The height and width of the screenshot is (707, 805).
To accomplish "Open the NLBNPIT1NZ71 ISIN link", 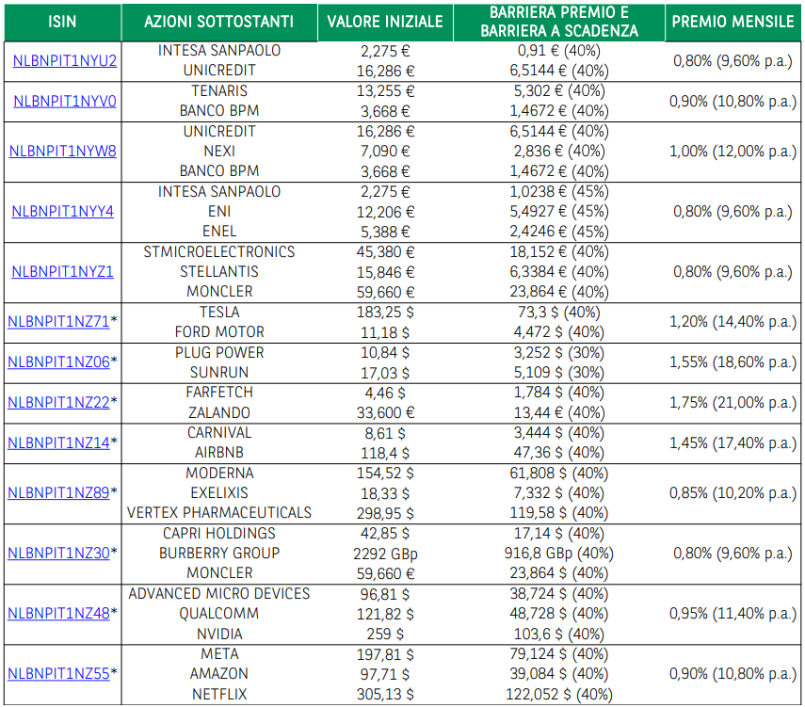I will (x=58, y=321).
